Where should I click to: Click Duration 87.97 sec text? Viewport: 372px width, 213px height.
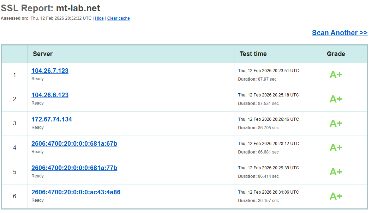pyautogui.click(x=257, y=79)
